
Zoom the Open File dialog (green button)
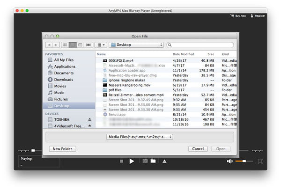[57, 36]
